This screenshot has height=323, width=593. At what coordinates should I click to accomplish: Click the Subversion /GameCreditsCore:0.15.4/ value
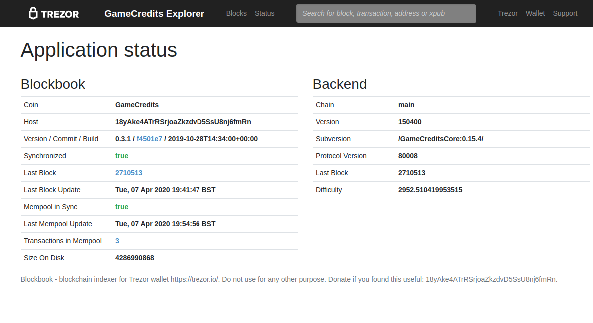(x=440, y=139)
